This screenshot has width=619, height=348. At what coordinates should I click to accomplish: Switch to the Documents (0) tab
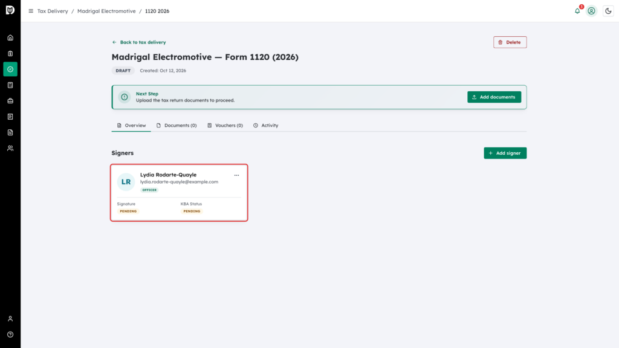pos(177,126)
